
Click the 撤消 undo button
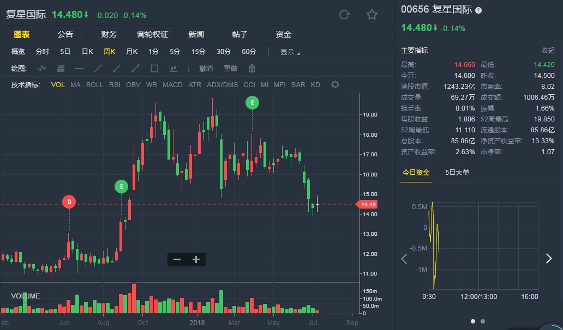(x=206, y=69)
